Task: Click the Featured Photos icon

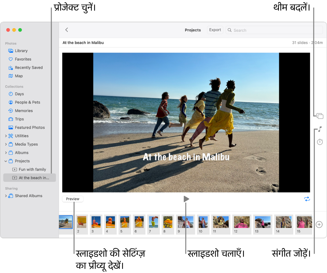Action: (11, 128)
